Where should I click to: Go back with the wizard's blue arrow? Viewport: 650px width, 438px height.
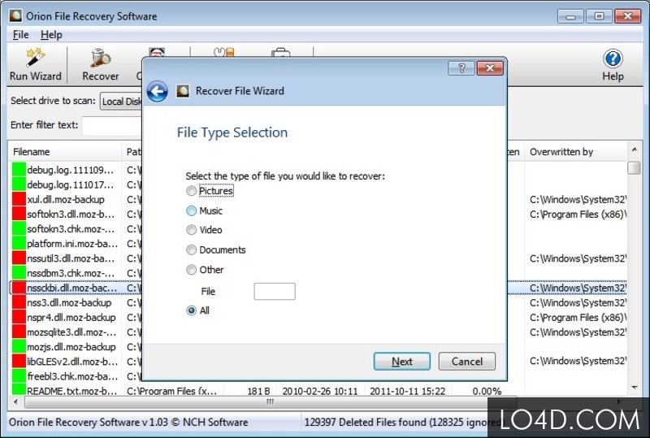point(158,91)
